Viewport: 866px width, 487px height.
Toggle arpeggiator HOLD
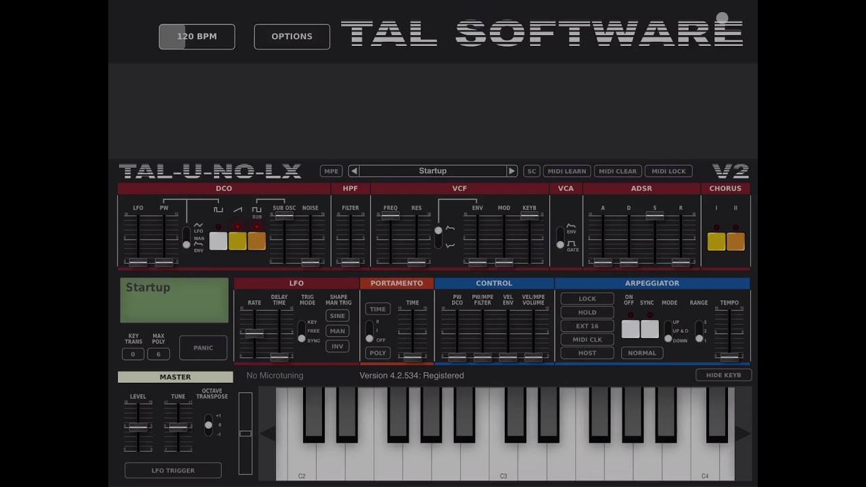click(x=587, y=312)
